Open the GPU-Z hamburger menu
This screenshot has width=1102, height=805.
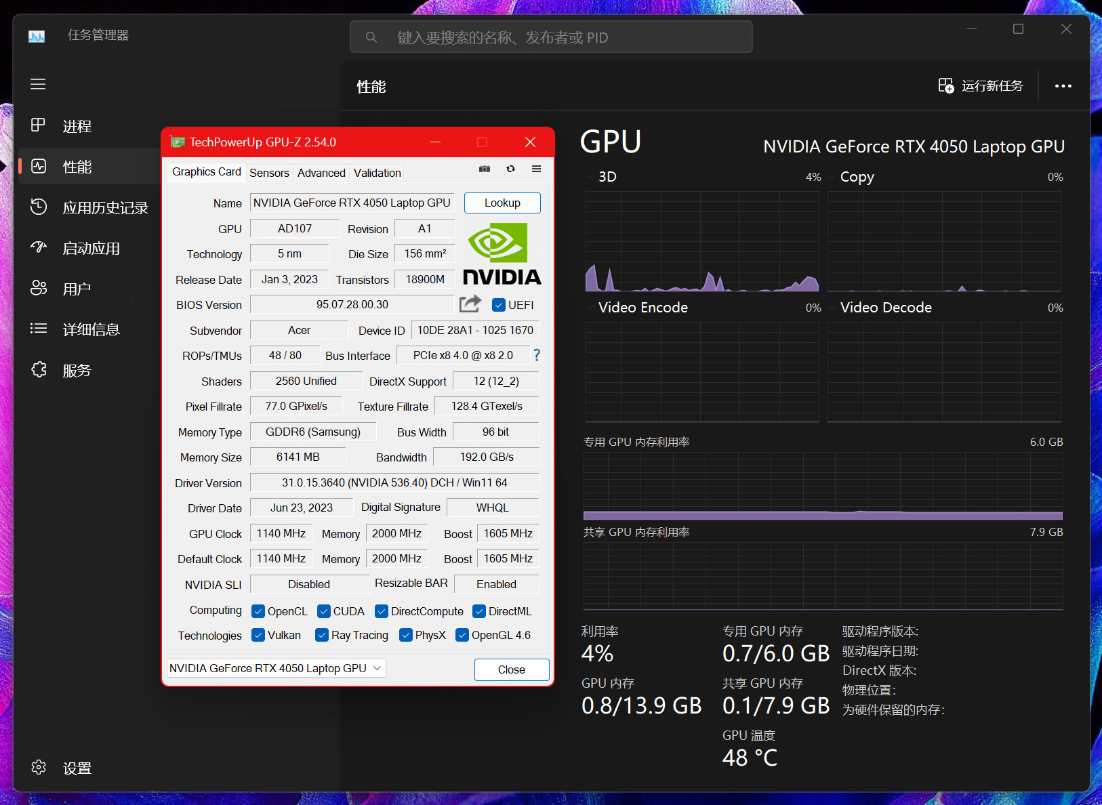pyautogui.click(x=536, y=169)
